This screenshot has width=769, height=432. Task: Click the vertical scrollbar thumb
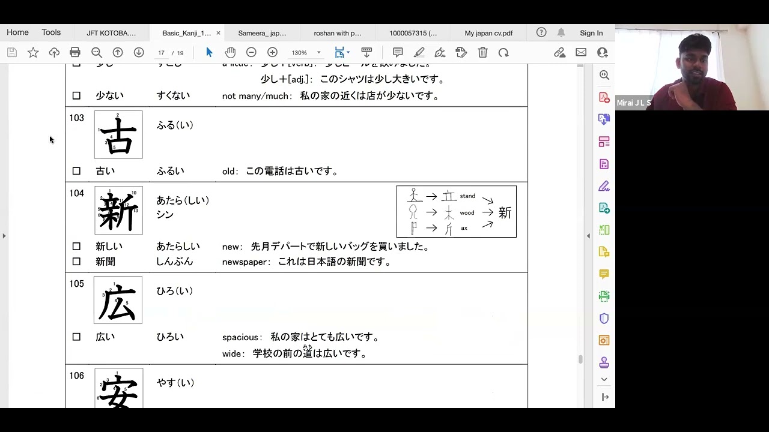(x=580, y=359)
